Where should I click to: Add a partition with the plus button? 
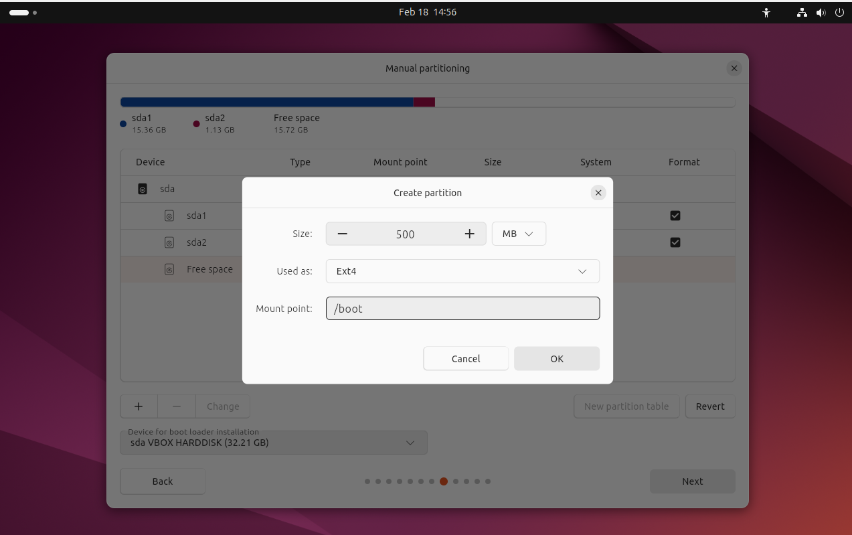coord(139,406)
